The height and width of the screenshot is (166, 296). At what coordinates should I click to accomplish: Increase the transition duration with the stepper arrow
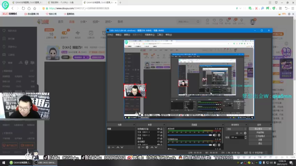pyautogui.click(x=245, y=136)
